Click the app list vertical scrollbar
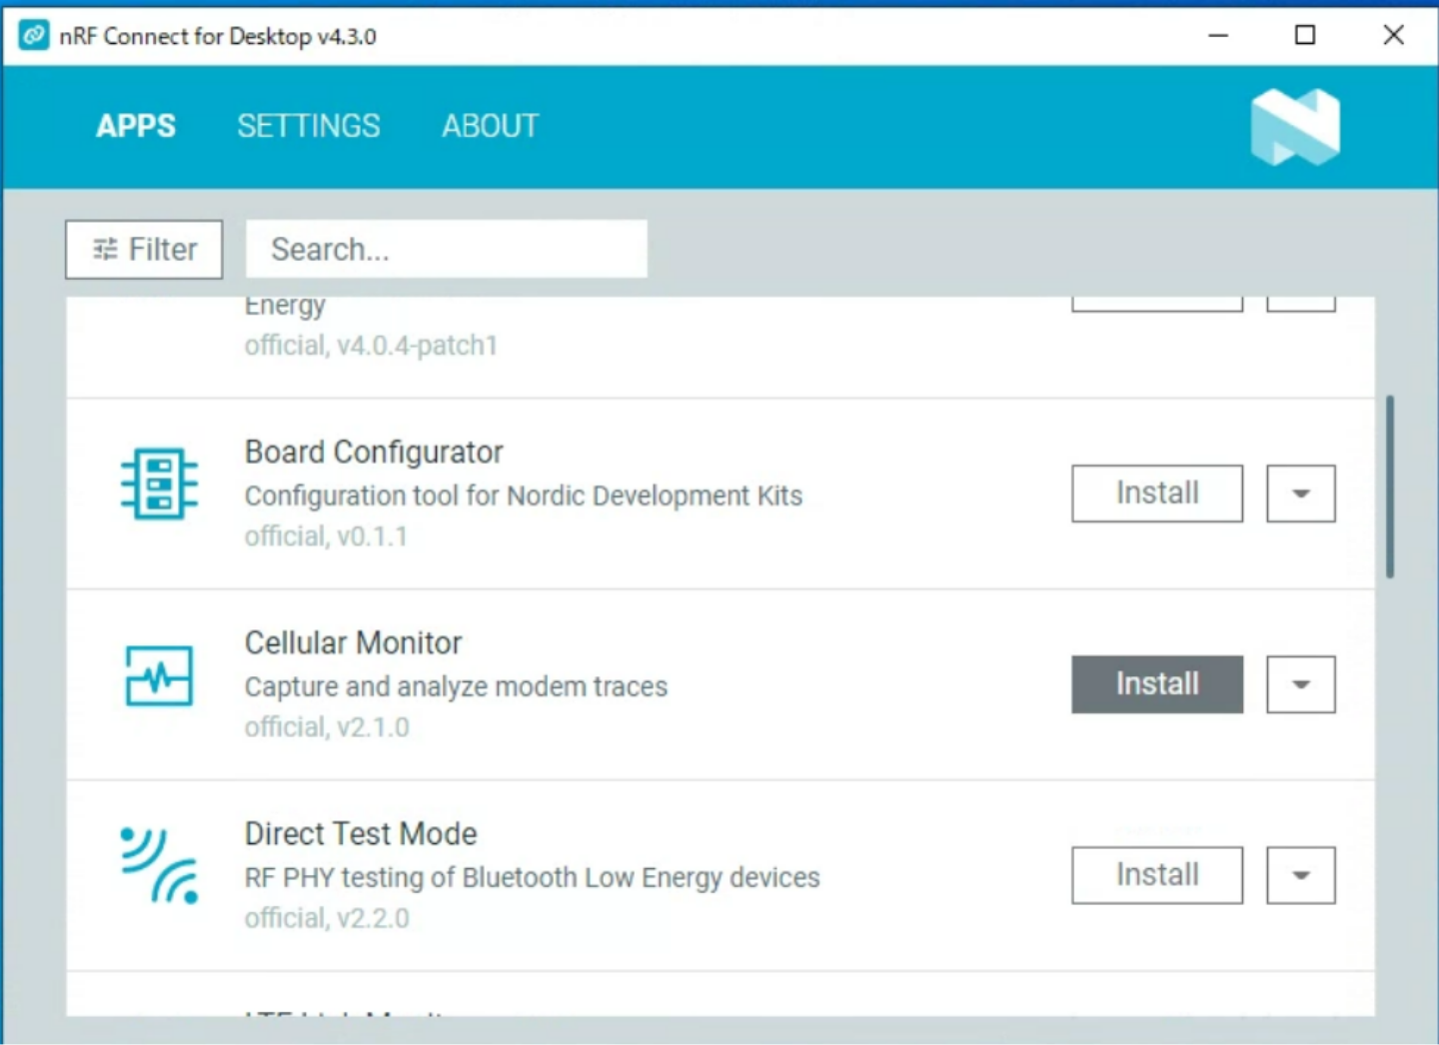The width and height of the screenshot is (1439, 1045). [1389, 487]
